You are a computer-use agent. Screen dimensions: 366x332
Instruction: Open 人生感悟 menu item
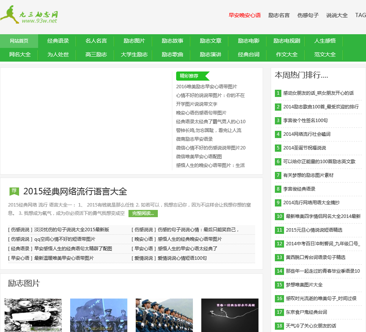325,41
